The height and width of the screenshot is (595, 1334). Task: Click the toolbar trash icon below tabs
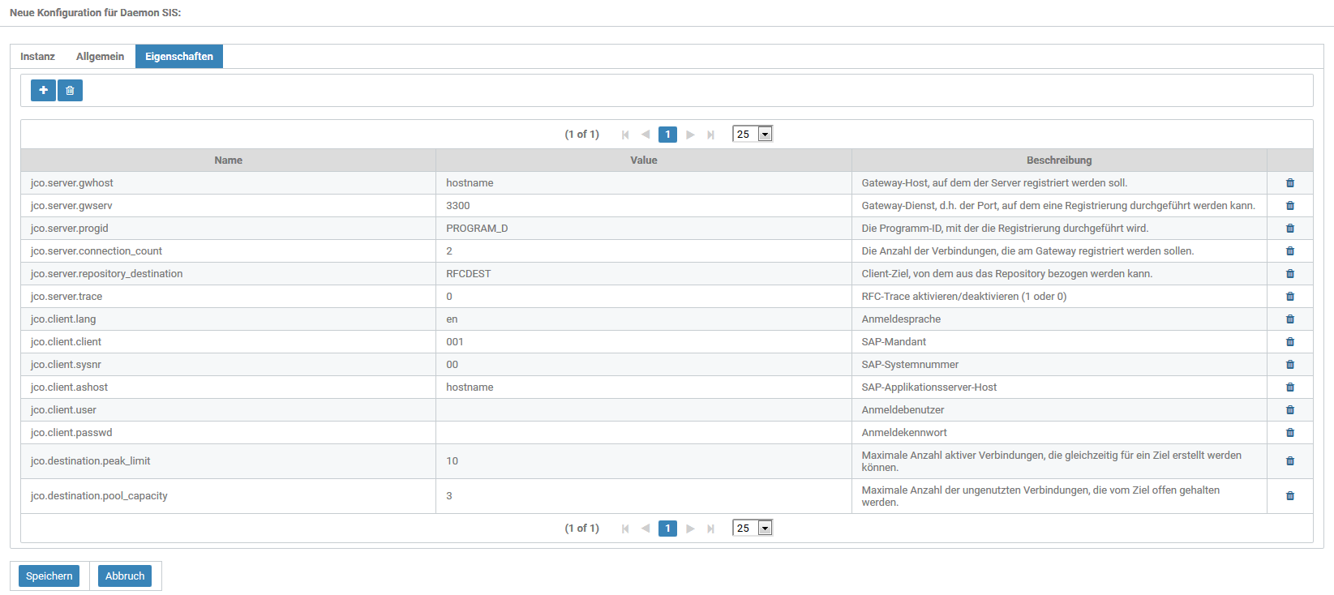pyautogui.click(x=70, y=90)
